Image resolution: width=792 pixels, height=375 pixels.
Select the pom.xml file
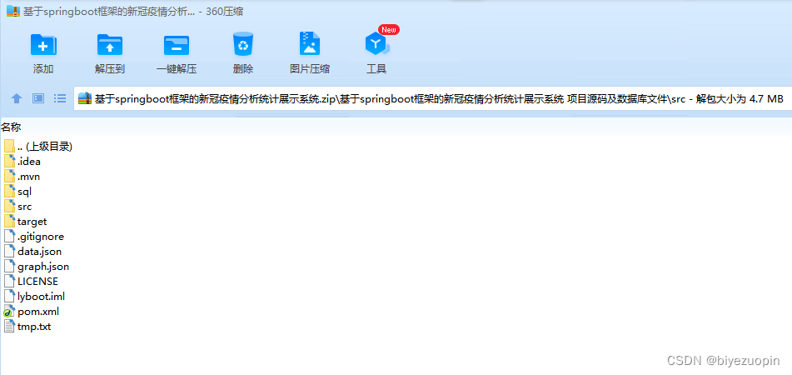[32, 312]
